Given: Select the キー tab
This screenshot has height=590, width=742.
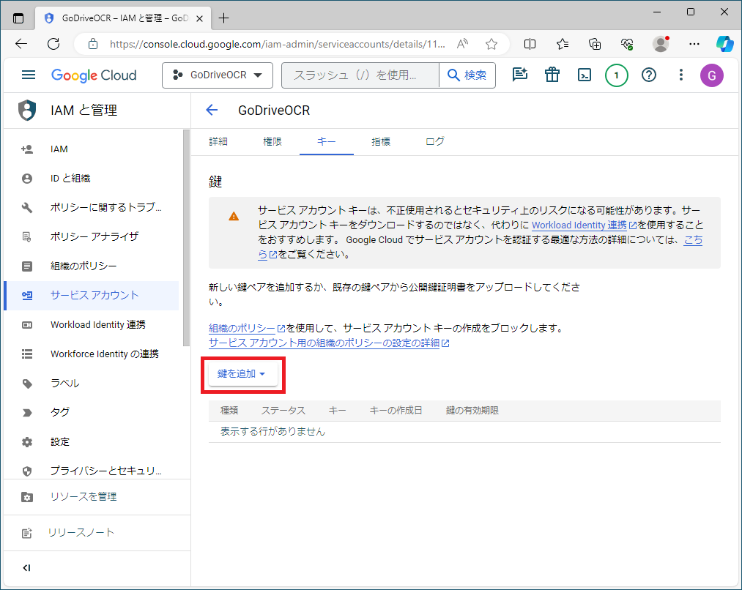Looking at the screenshot, I should click(327, 141).
